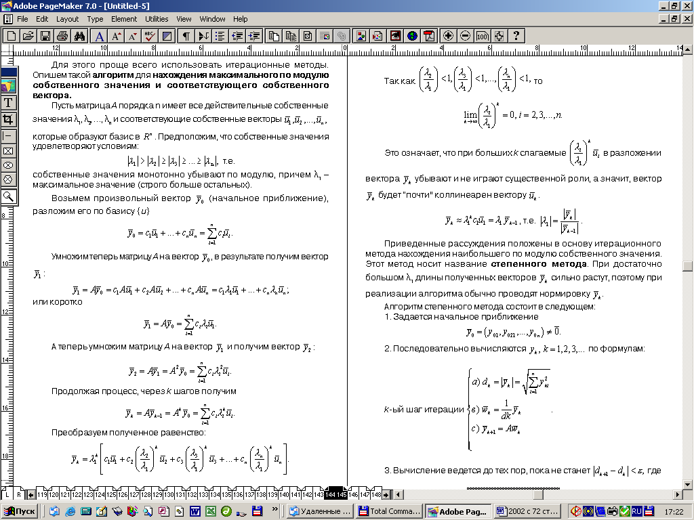This screenshot has height=520, width=694.
Task: Zoom in using the plus magnifier icon
Action: pos(449,36)
